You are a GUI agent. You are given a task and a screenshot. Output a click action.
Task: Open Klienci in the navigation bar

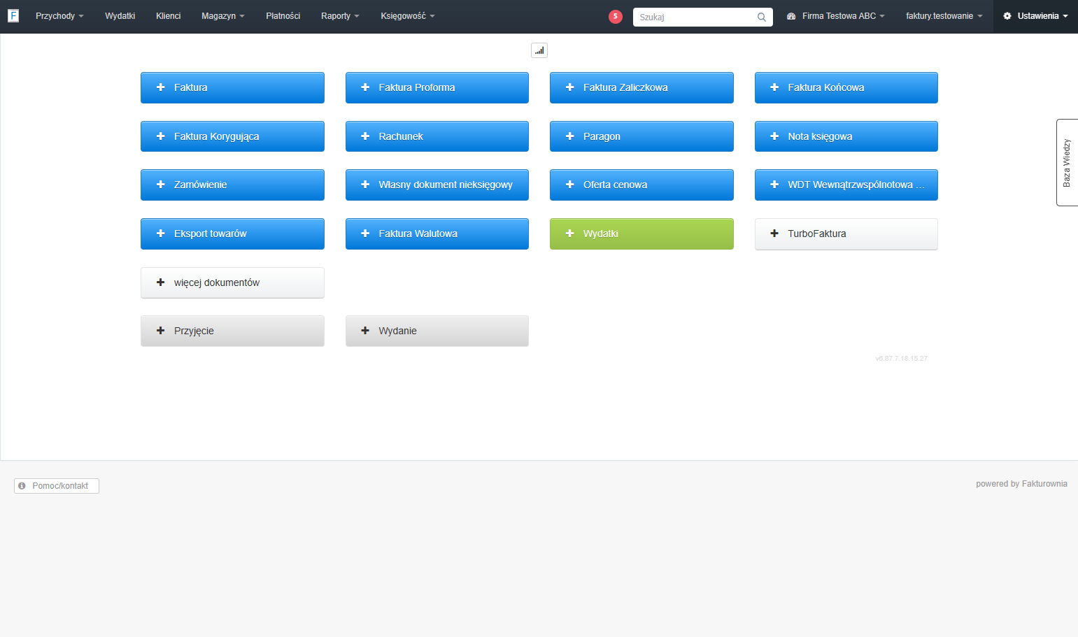tap(168, 16)
